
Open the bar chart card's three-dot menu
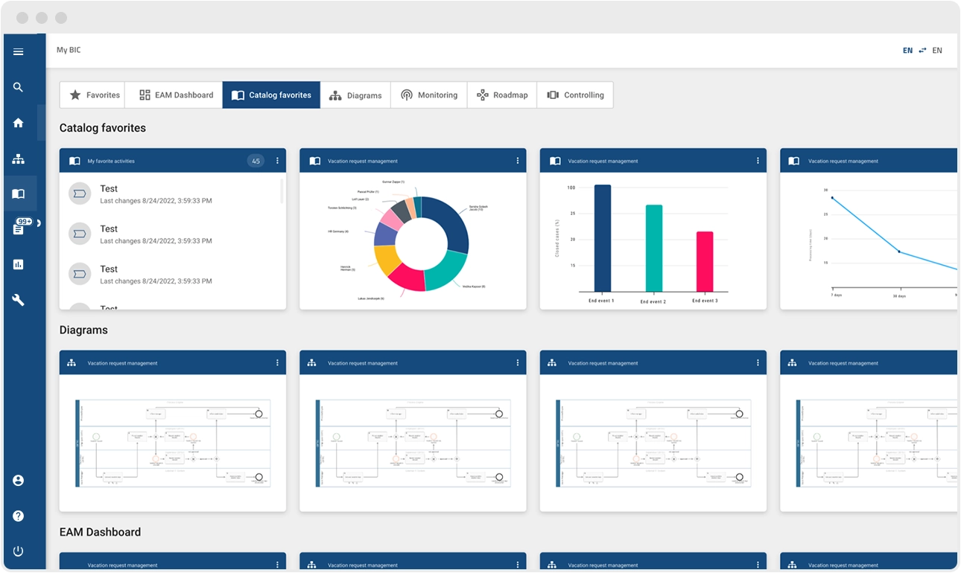pos(758,161)
